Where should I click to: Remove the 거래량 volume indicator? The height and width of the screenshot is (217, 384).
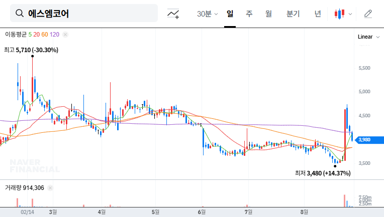pyautogui.click(x=50, y=188)
